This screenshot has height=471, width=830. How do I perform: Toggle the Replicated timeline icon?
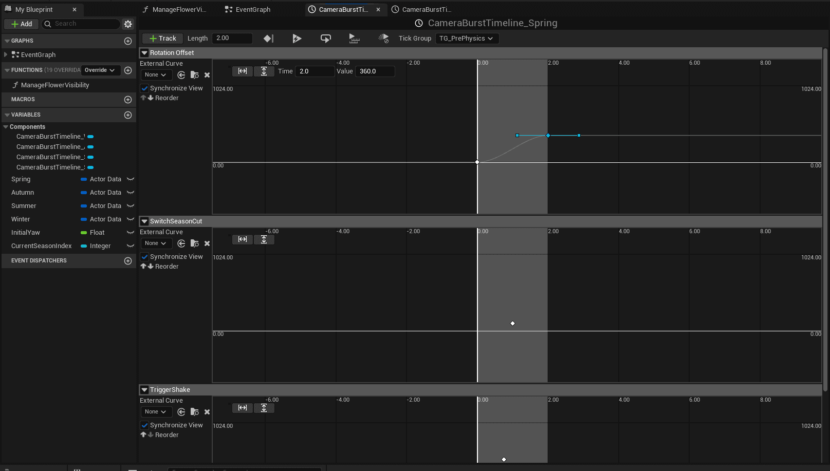355,39
